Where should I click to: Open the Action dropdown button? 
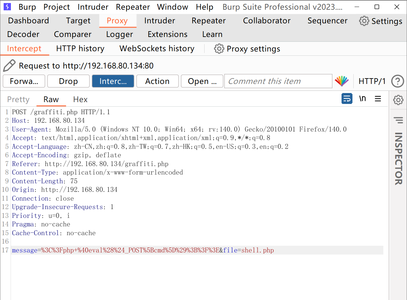pos(158,81)
